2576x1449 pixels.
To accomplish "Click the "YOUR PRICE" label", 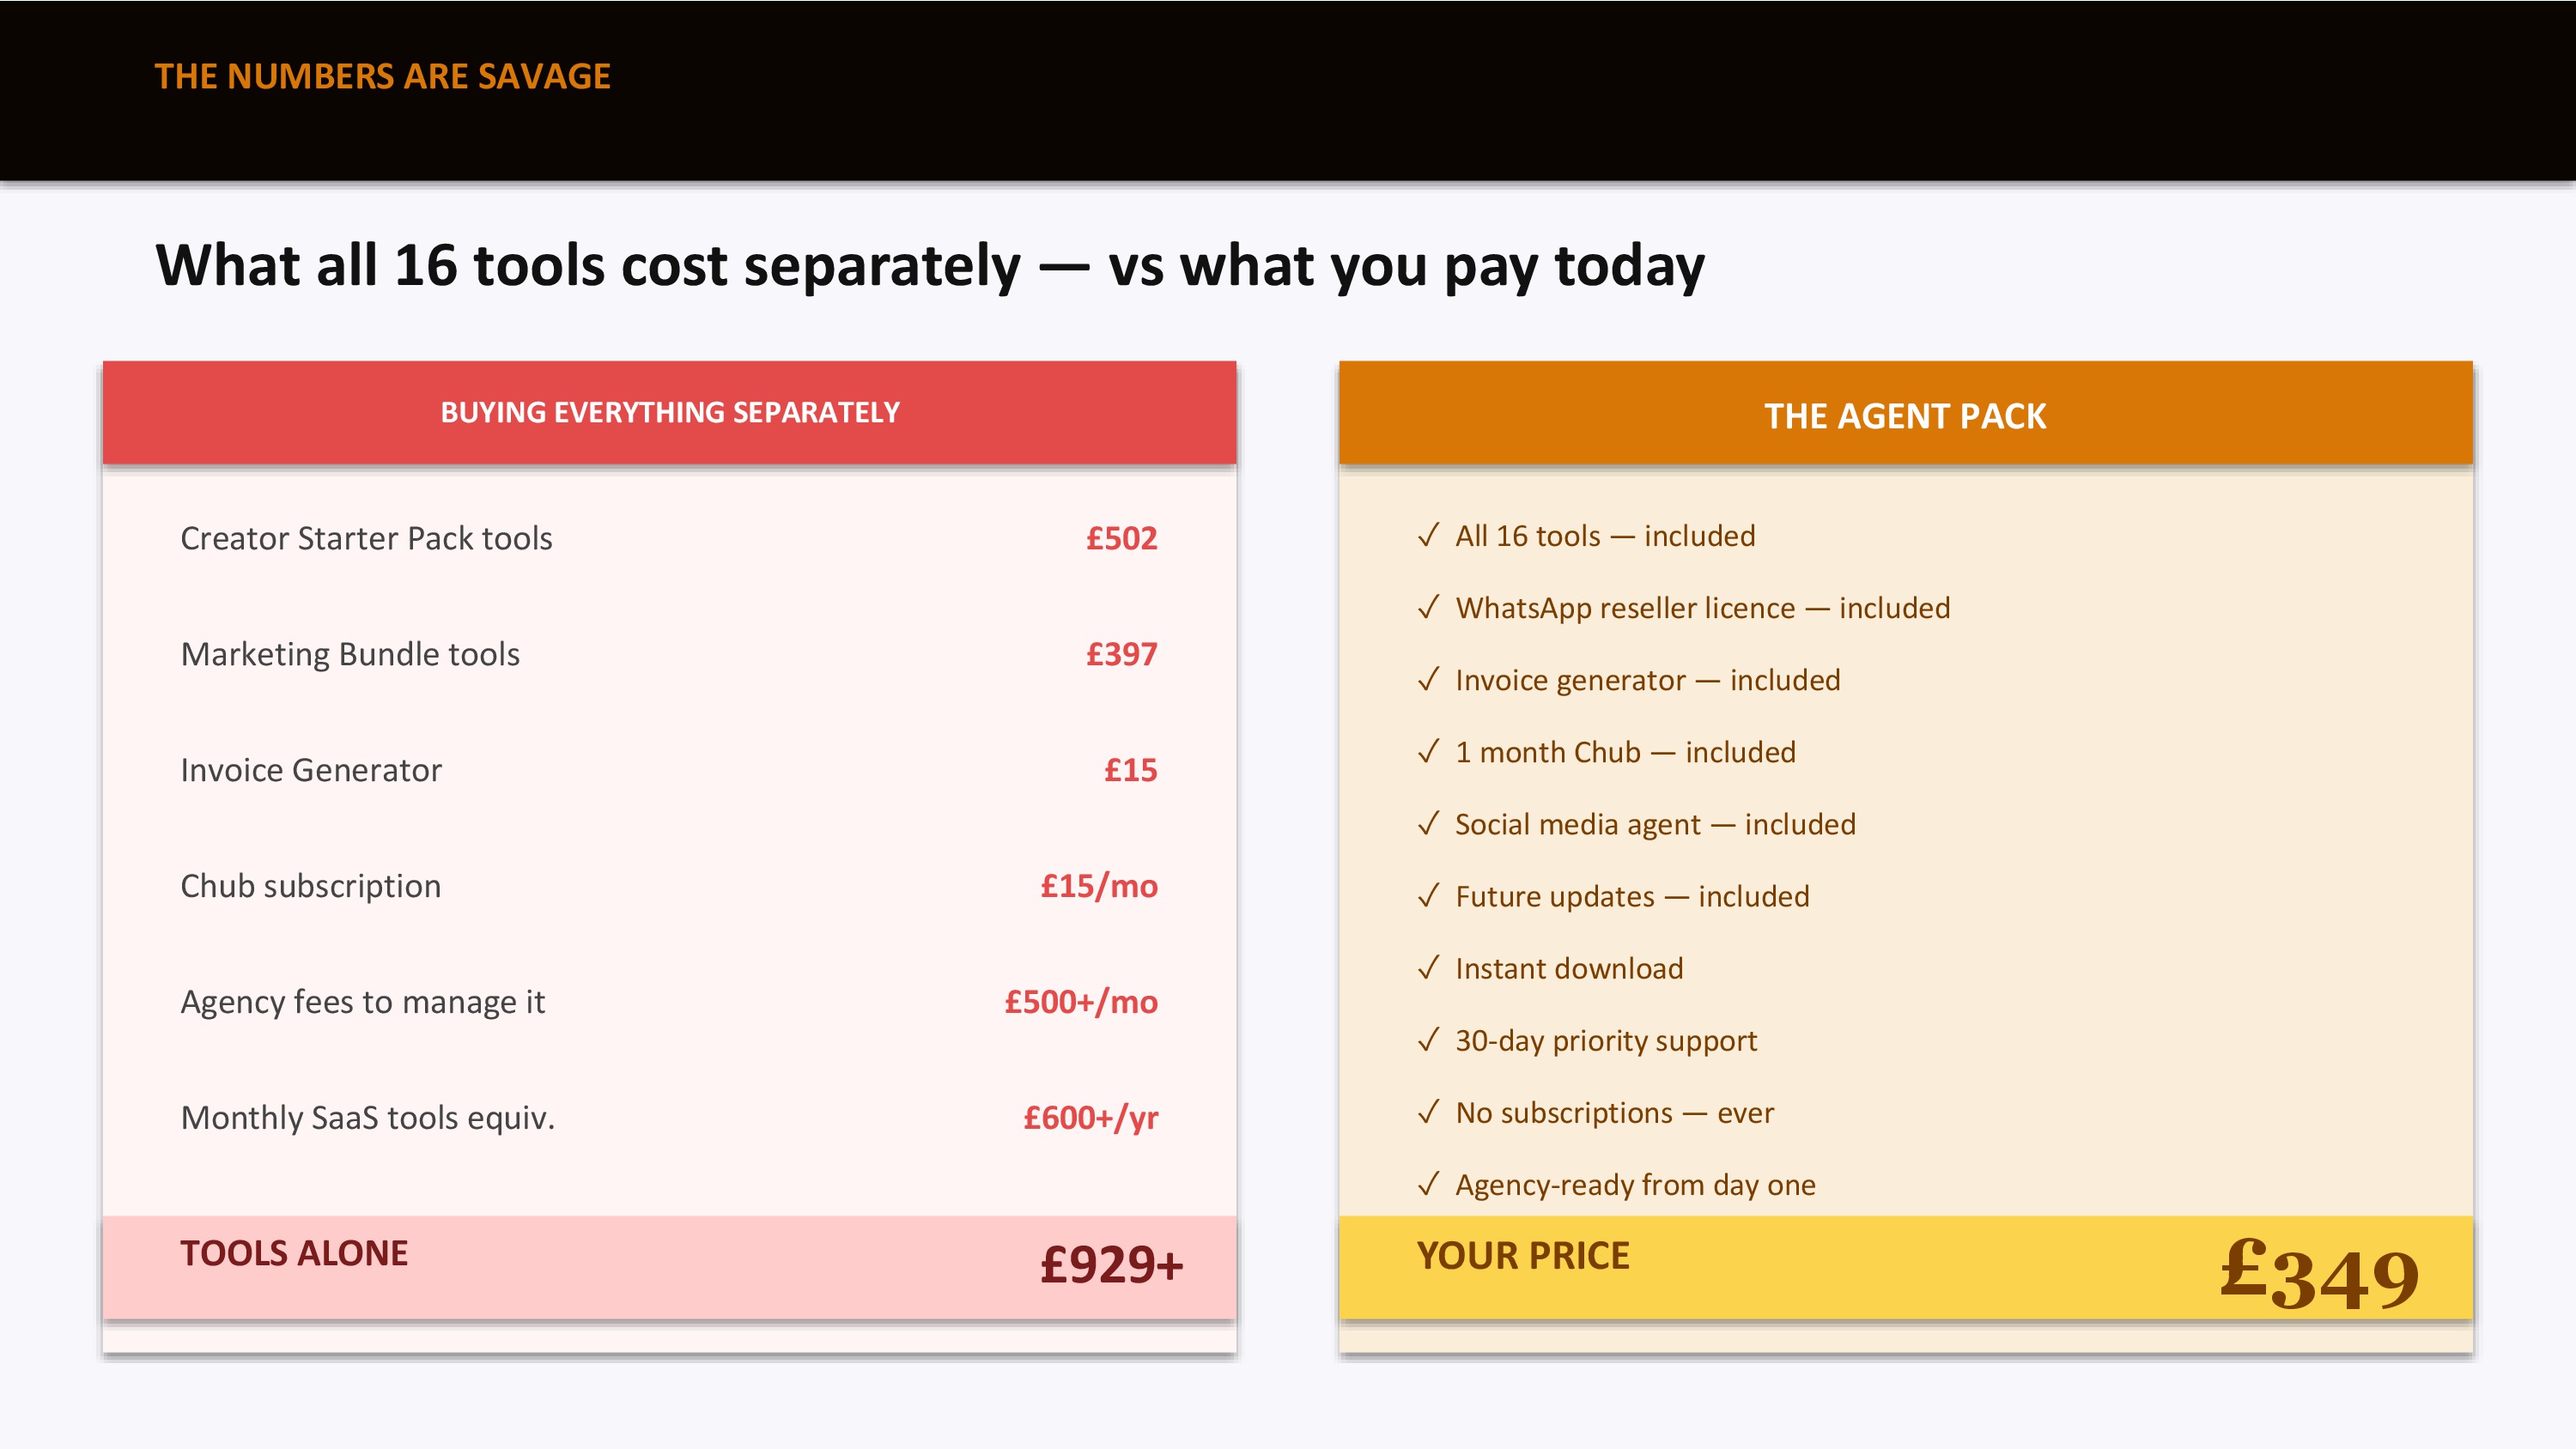I will 1523,1256.
